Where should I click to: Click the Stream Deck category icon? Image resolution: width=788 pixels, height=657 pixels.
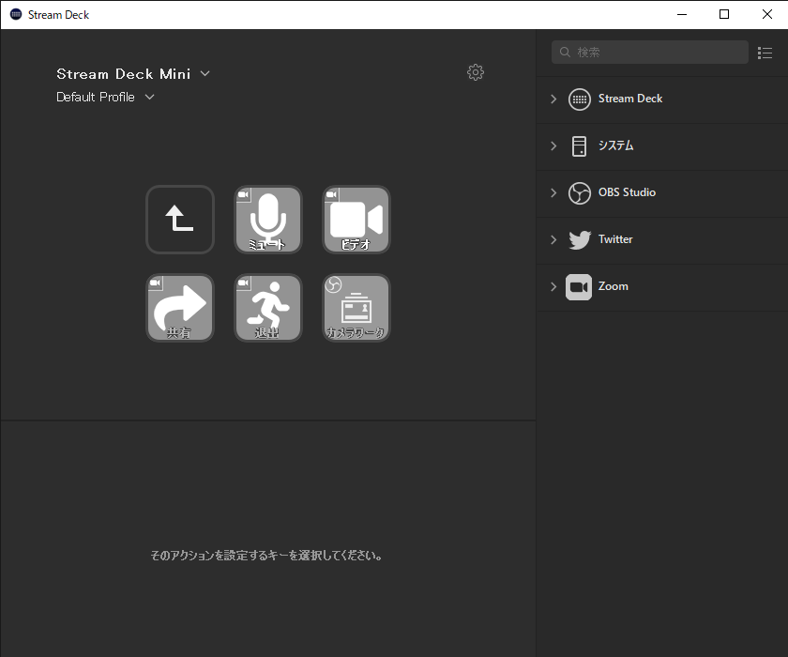579,99
